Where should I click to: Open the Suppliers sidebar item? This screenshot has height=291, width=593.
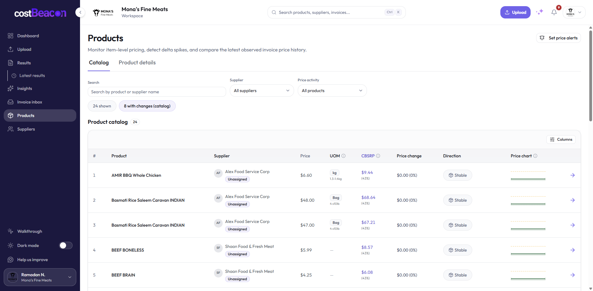[x=40, y=129]
